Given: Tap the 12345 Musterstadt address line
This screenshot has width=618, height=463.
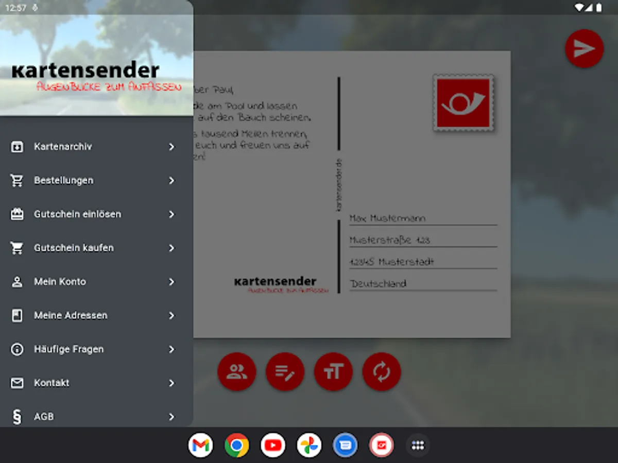Looking at the screenshot, I should pyautogui.click(x=423, y=262).
